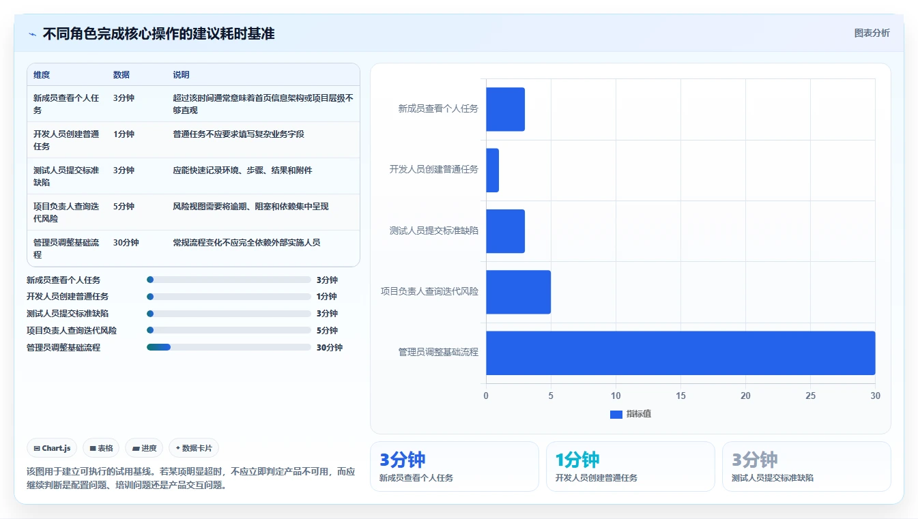Click chart bar for 开发人员创建普通任务

pyautogui.click(x=492, y=170)
